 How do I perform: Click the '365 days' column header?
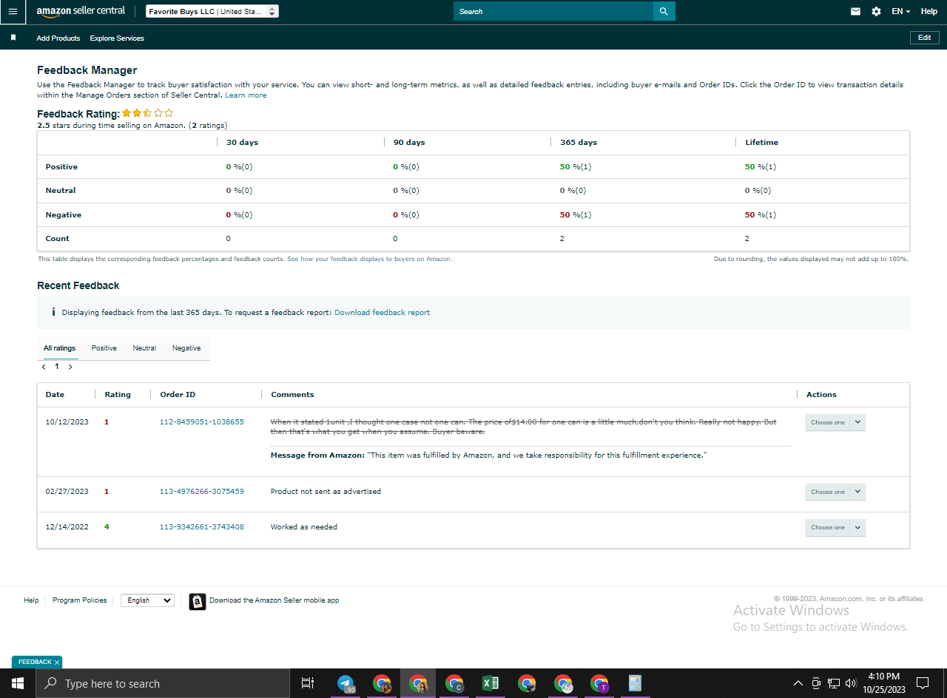coord(579,143)
